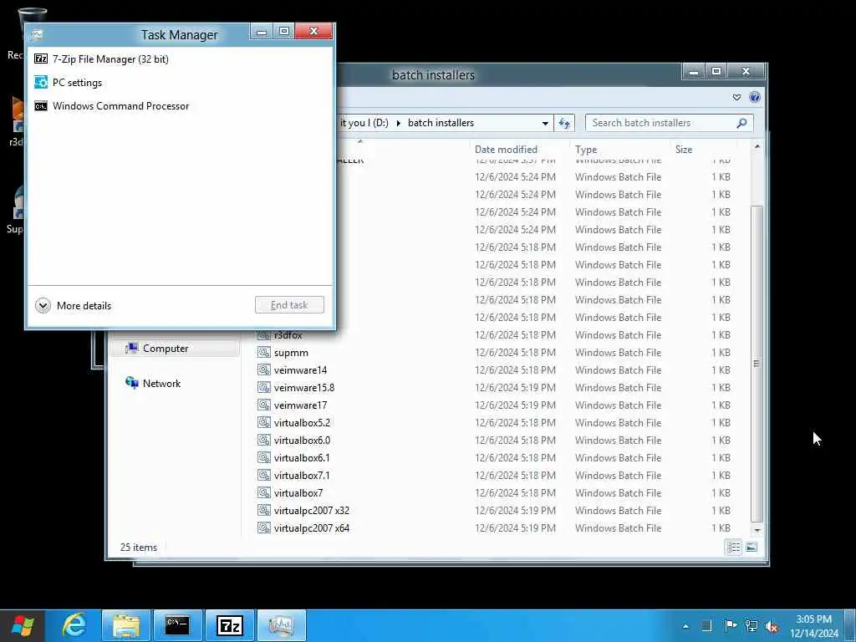The height and width of the screenshot is (642, 856).
Task: Switch to Details view in status bar
Action: coord(733,547)
